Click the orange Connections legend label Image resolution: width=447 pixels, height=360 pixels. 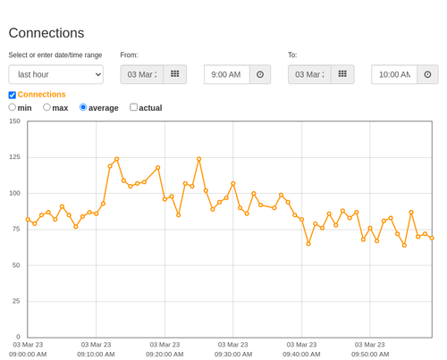(x=41, y=95)
